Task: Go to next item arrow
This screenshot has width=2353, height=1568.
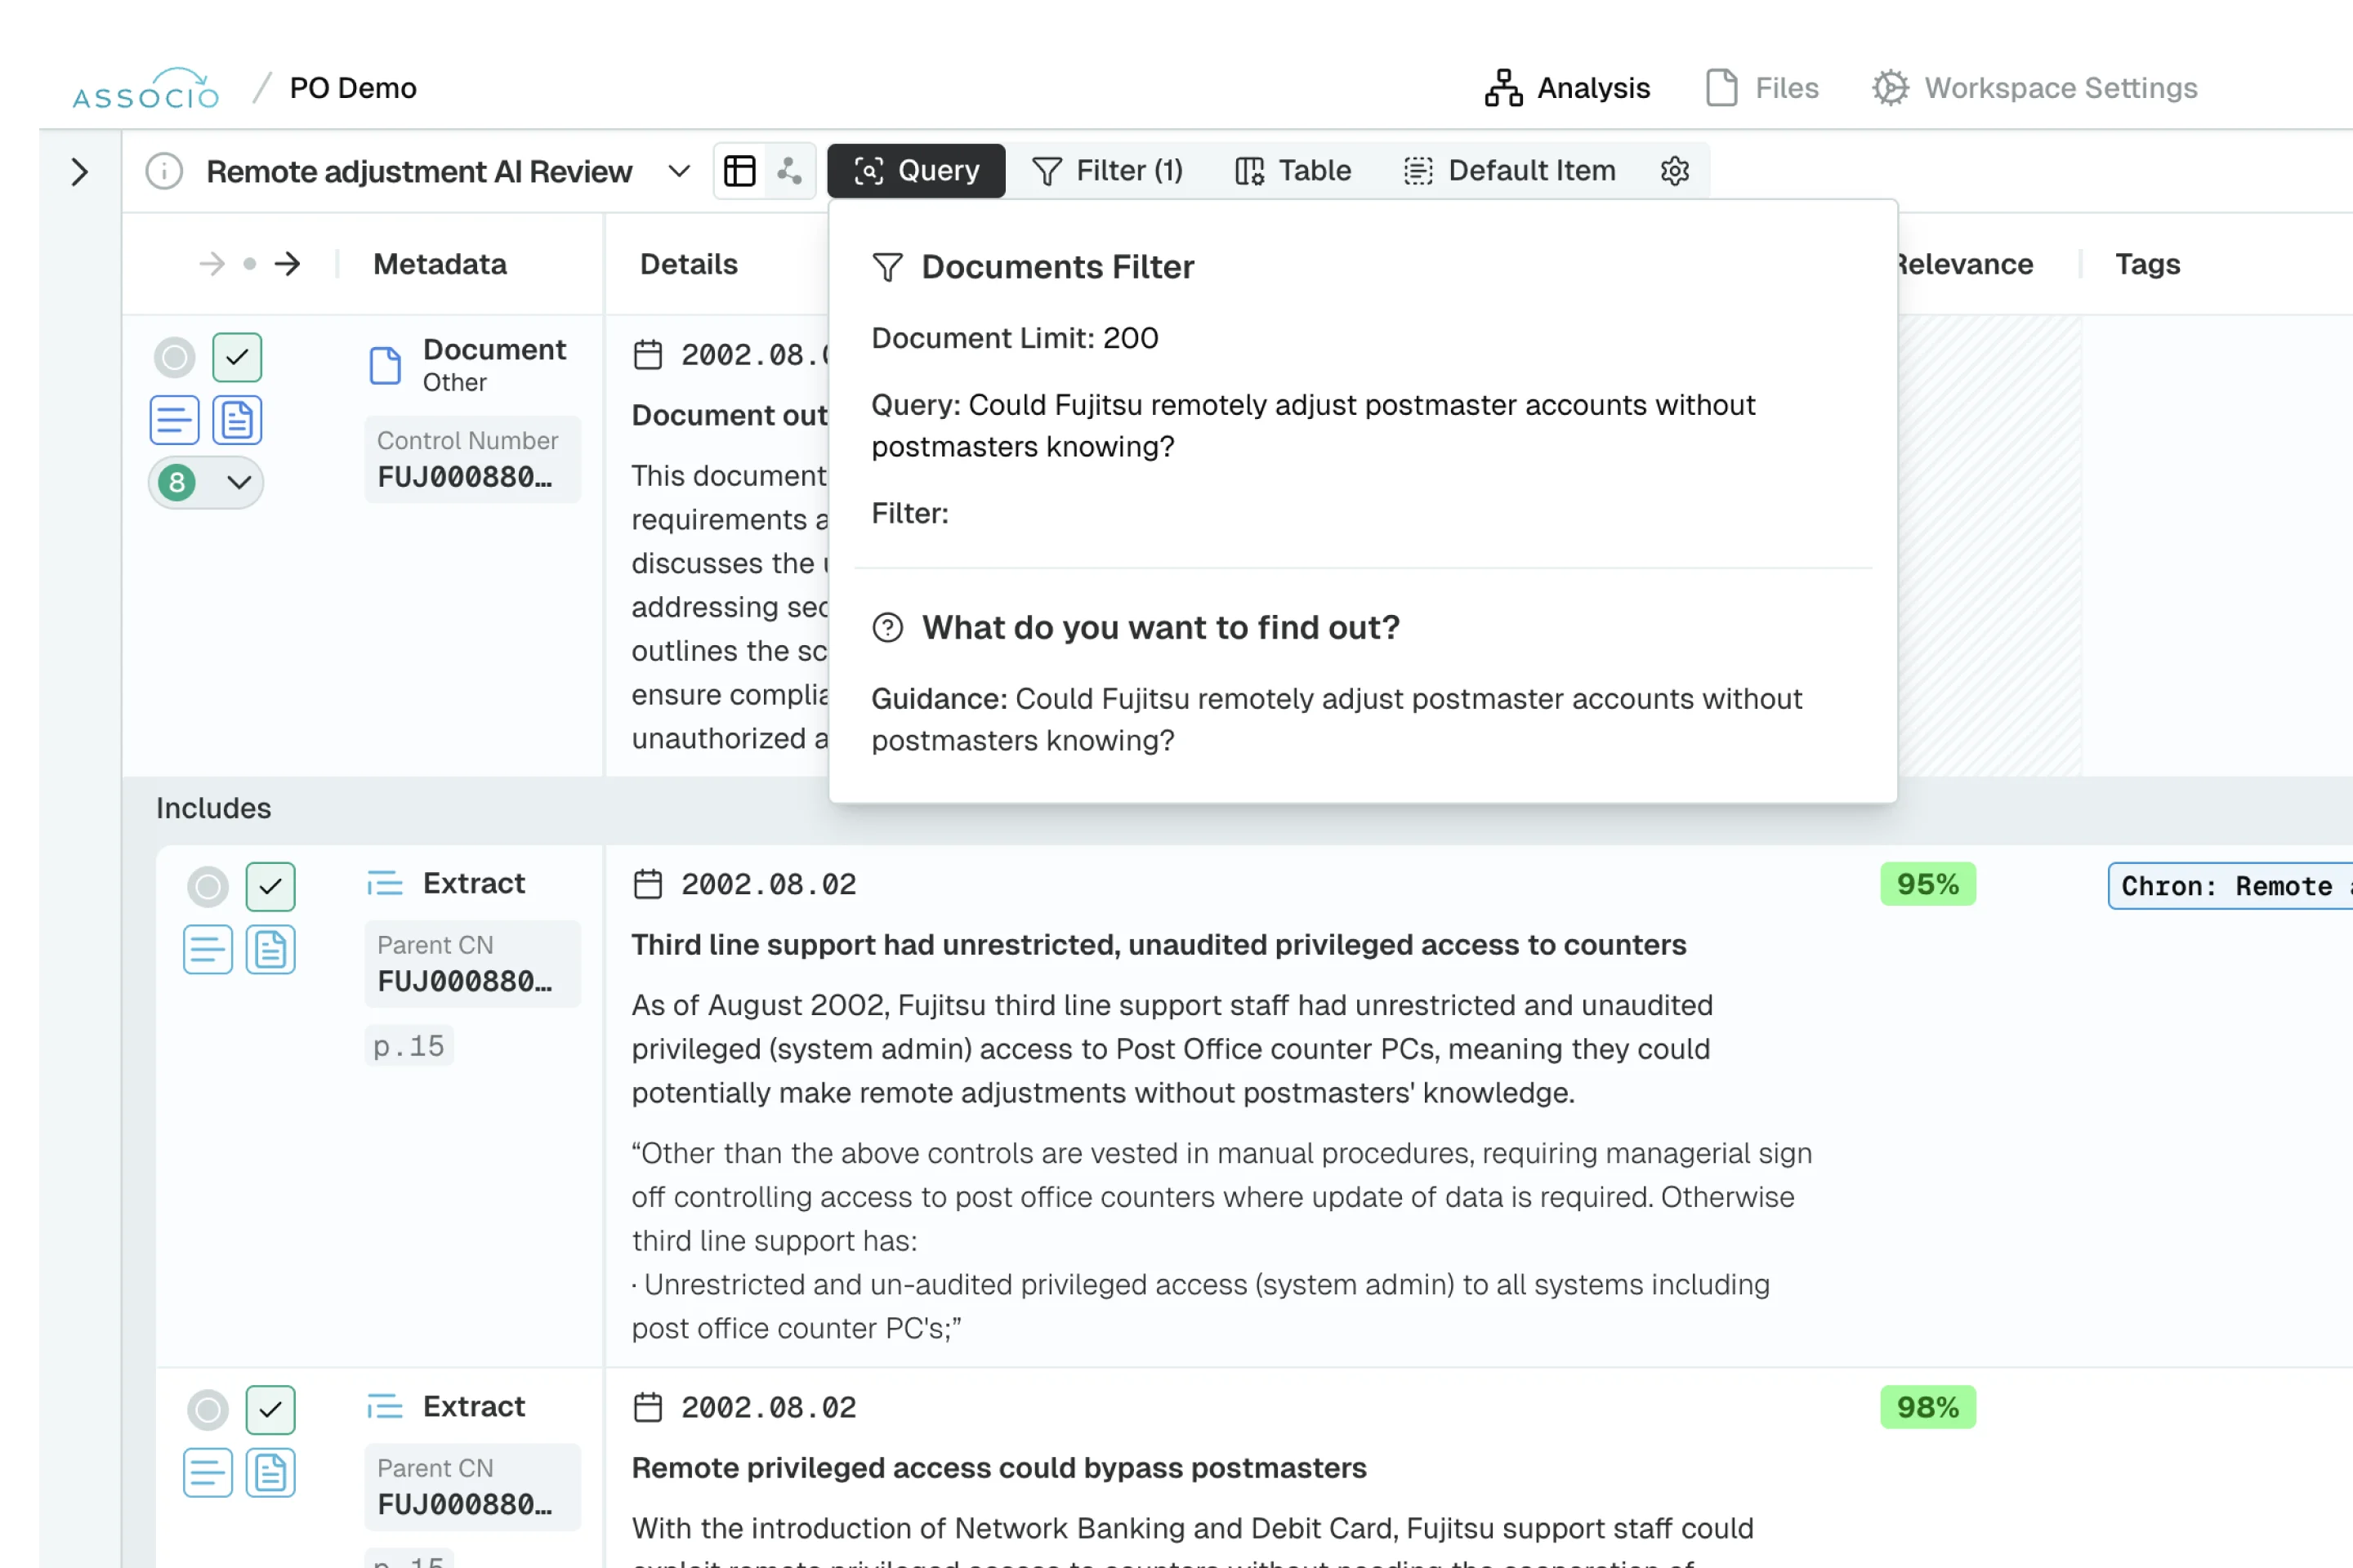Action: [x=288, y=264]
